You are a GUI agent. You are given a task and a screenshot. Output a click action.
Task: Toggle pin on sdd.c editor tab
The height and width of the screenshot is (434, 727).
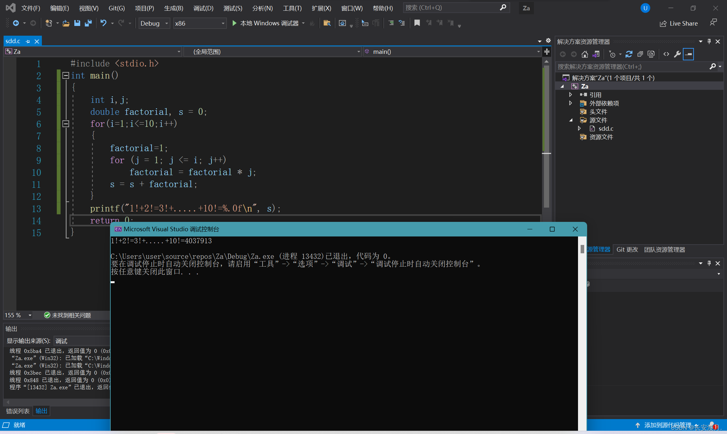coord(28,42)
